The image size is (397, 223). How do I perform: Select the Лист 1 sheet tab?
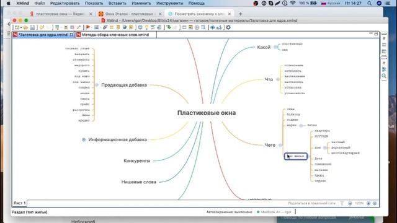(x=19, y=203)
